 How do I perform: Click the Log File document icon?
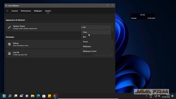pos(9,53)
